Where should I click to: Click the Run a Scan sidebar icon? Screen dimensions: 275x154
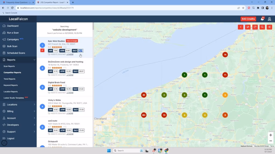(4, 33)
